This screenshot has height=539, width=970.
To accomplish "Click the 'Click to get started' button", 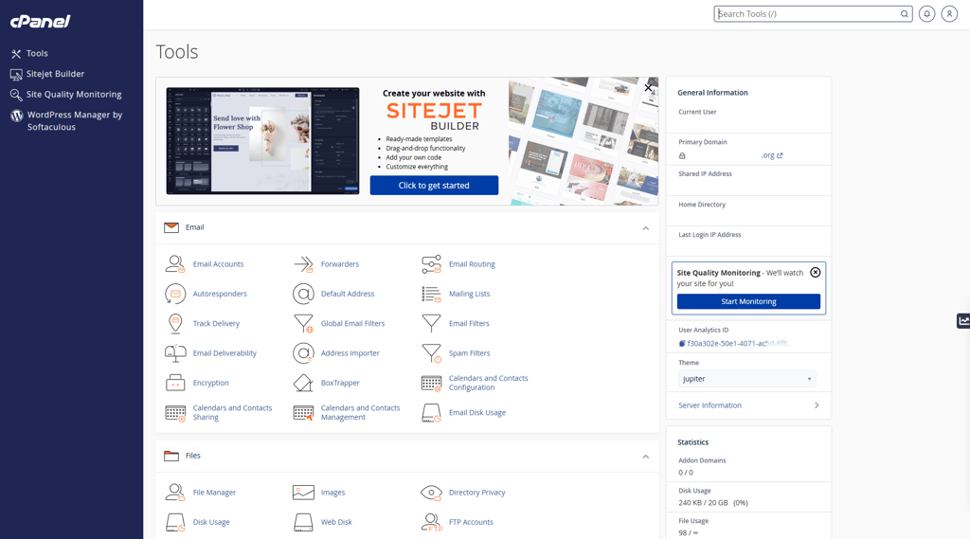I will pos(434,185).
